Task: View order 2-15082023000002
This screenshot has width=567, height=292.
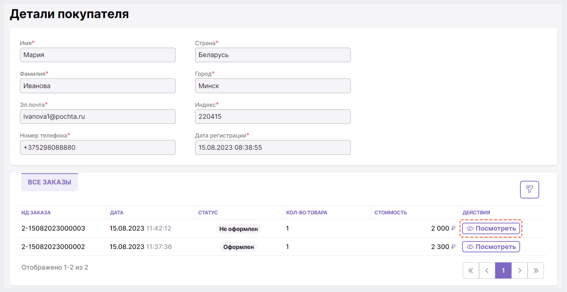Action: pyautogui.click(x=491, y=247)
